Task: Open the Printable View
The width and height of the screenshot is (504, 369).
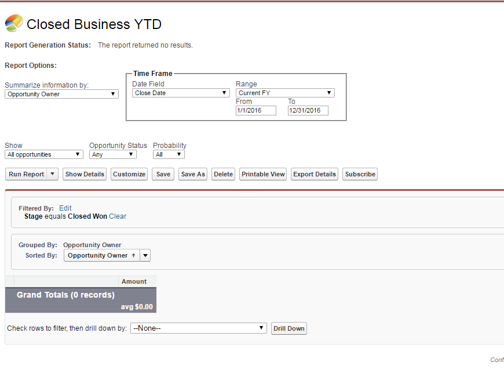Action: coord(263,174)
